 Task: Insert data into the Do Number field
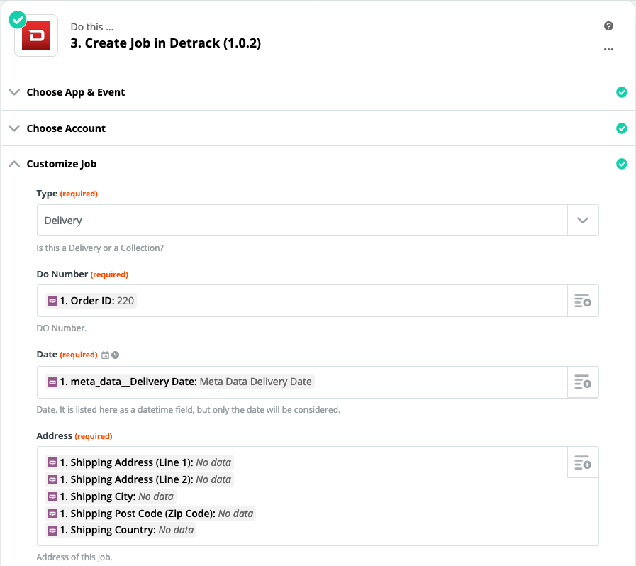[583, 301]
